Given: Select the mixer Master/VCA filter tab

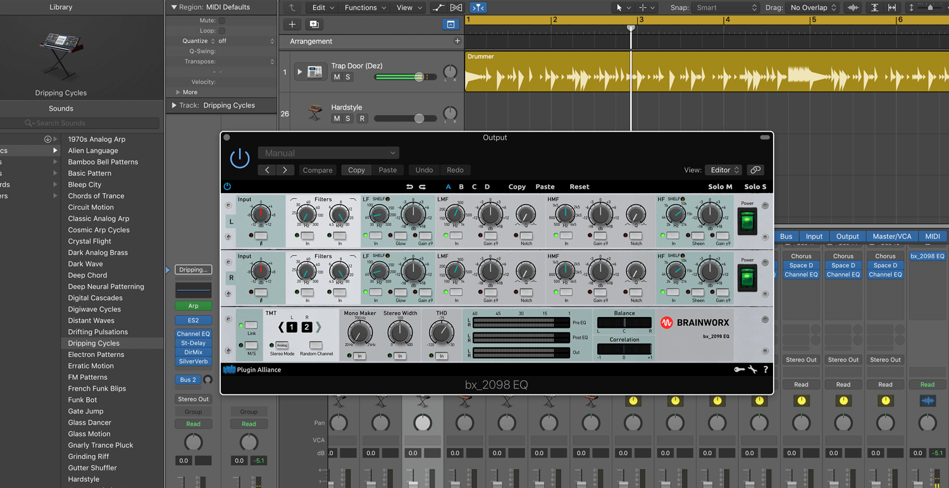Looking at the screenshot, I should point(892,236).
